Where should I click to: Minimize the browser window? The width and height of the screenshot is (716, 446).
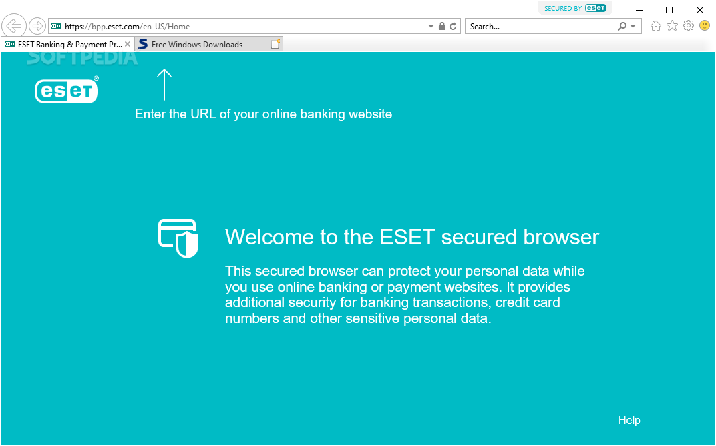coord(639,10)
